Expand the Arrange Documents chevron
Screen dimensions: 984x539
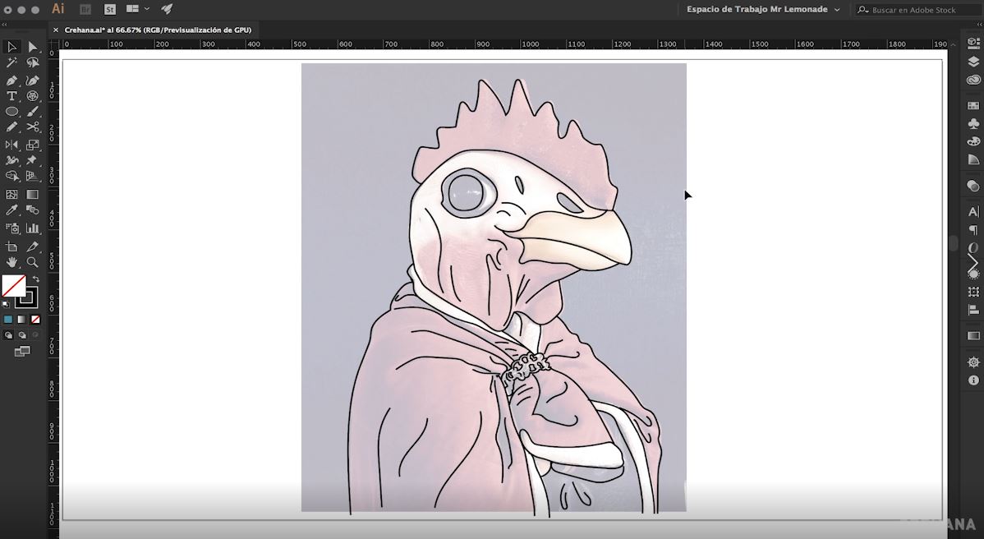point(147,9)
